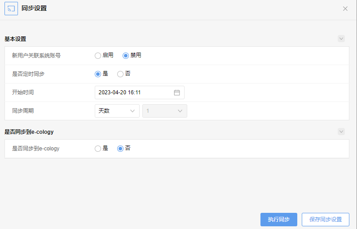Click the 同步设置 dialog title

click(x=34, y=9)
